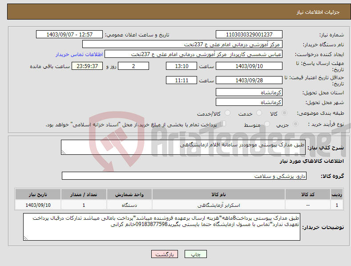Click the نوع فرآیند خرید label
Viewport: 351px width, 266px height.
(x=326, y=124)
